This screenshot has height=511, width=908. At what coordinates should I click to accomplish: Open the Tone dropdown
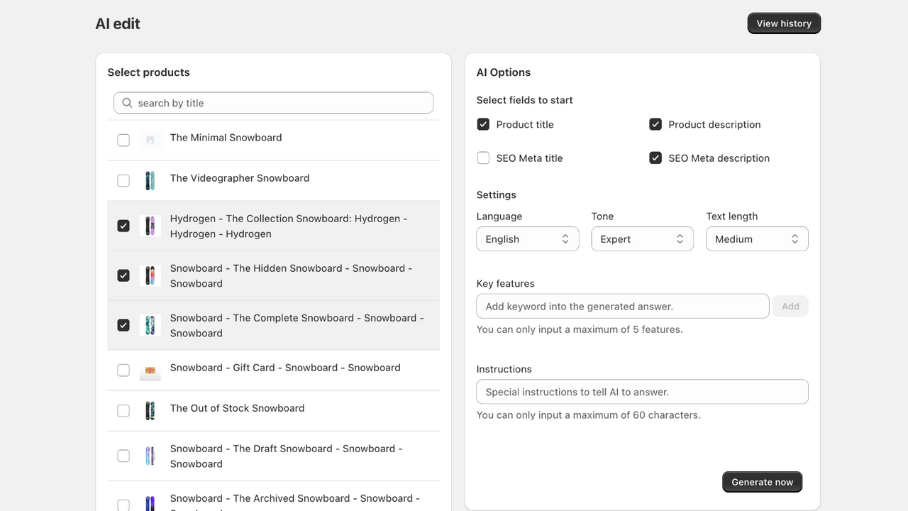(642, 239)
